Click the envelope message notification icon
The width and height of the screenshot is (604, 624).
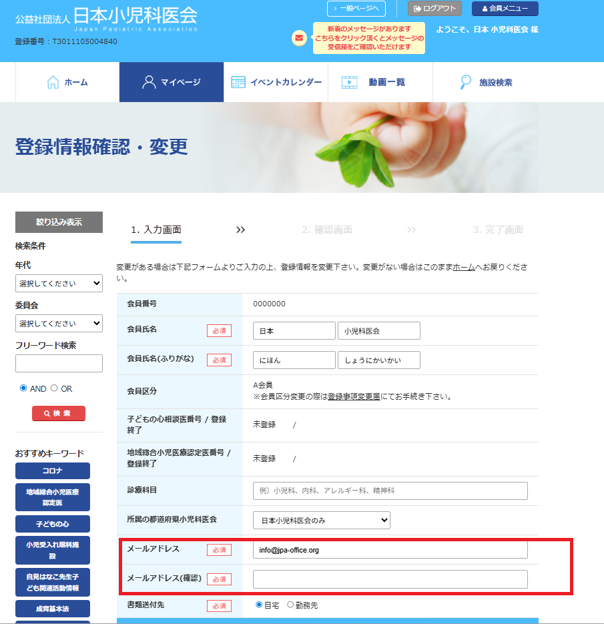click(299, 38)
